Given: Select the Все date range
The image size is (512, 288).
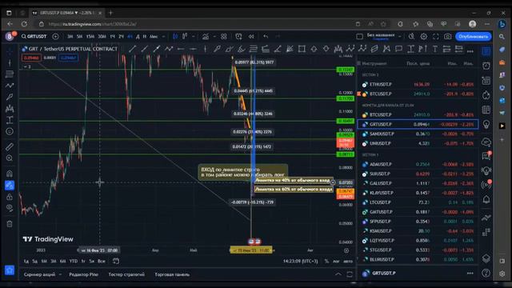Looking at the screenshot, I should pyautogui.click(x=102, y=261).
